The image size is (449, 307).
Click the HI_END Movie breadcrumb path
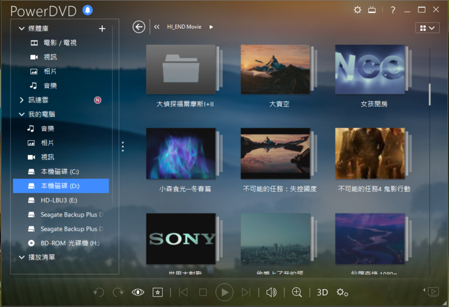tap(184, 27)
